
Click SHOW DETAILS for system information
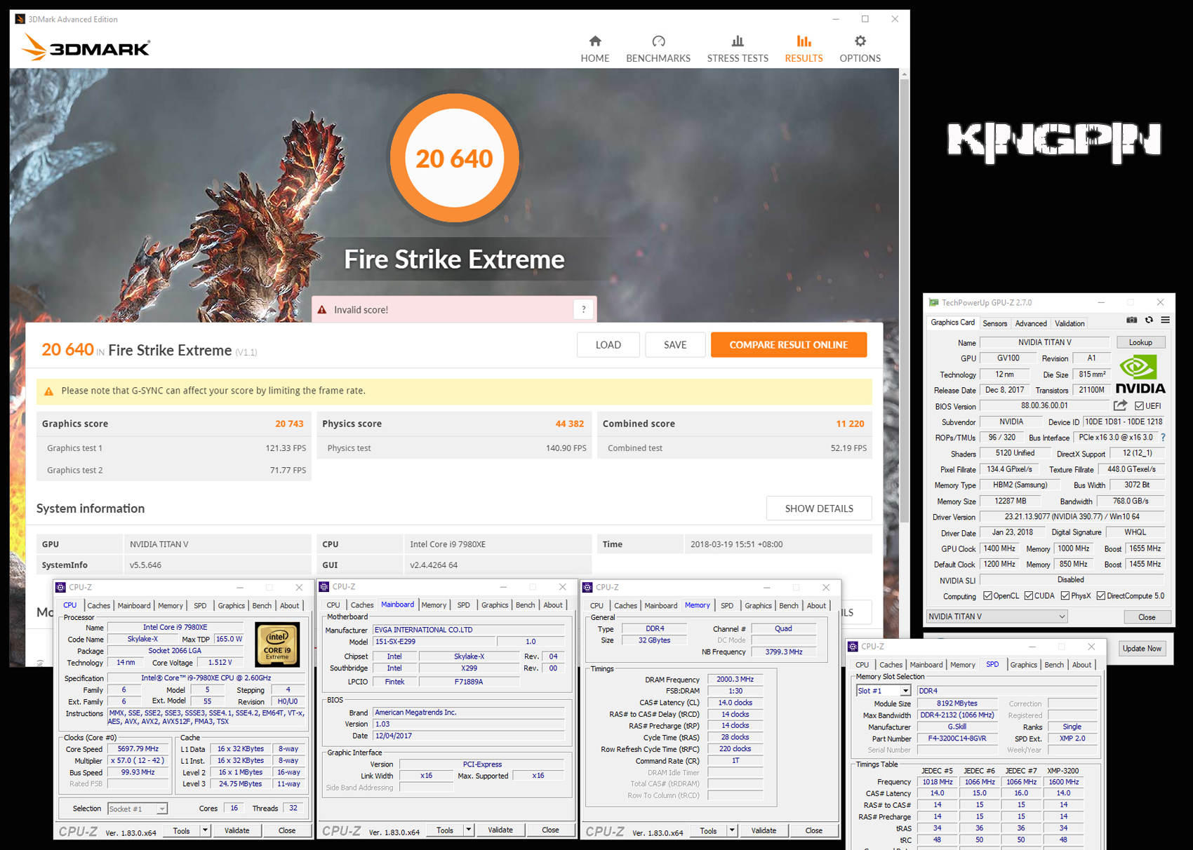(819, 508)
